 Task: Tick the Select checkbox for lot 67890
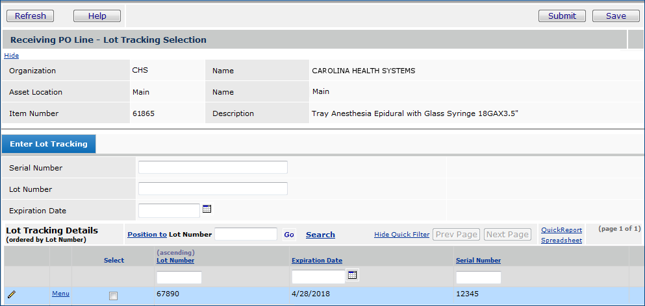tap(114, 296)
